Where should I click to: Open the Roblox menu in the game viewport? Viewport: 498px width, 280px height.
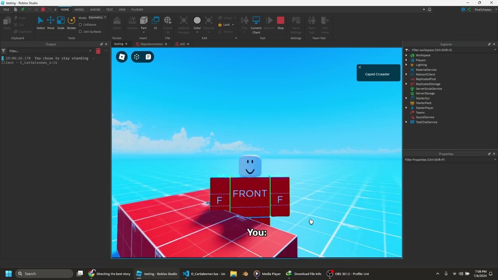pyautogui.click(x=122, y=57)
